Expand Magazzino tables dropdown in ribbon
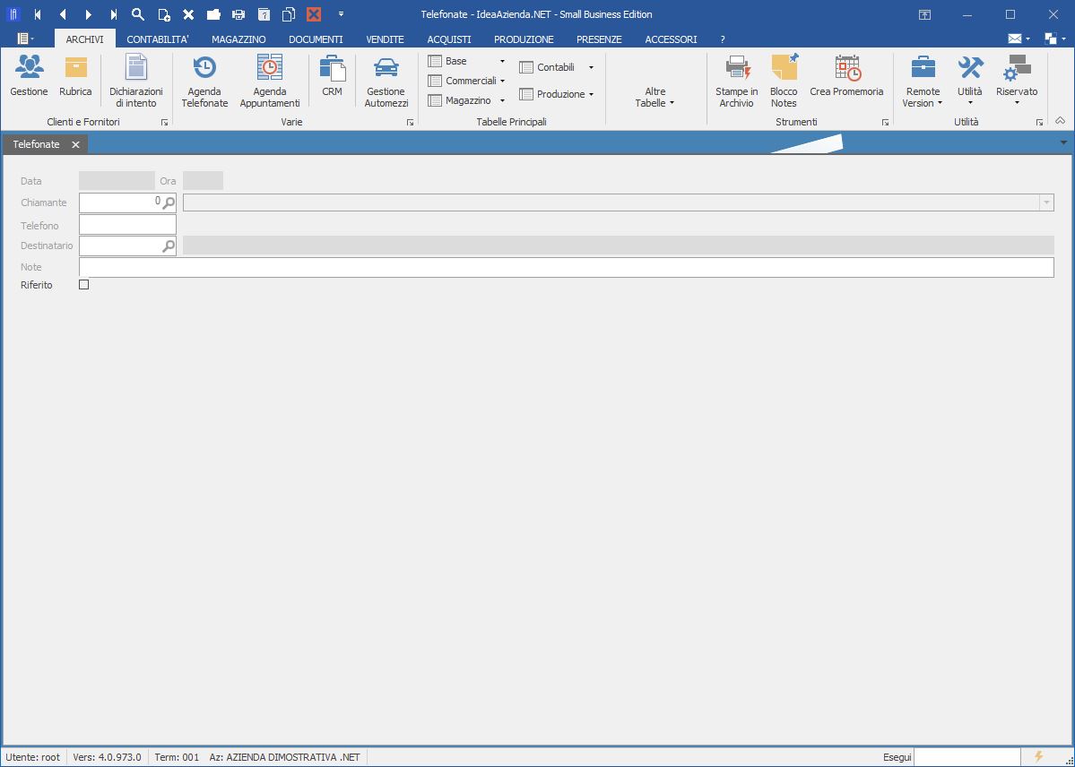Viewport: 1075px width, 767px height. tap(466, 100)
